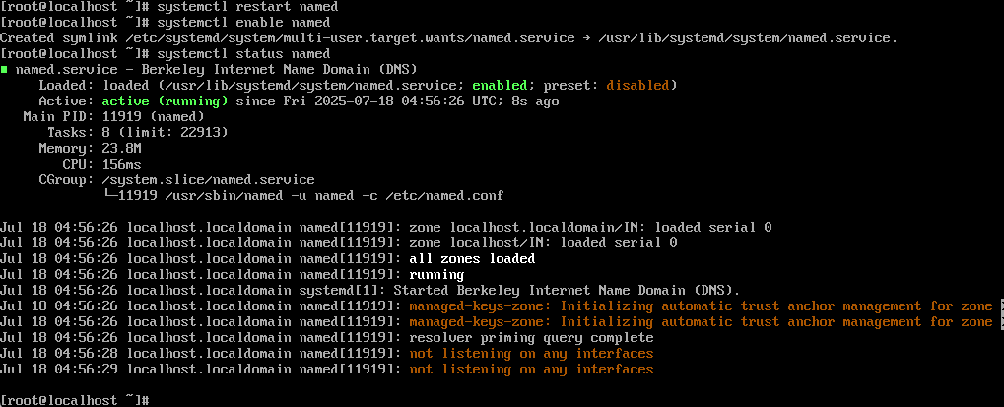Click the green 'enabled' status text

pos(500,85)
